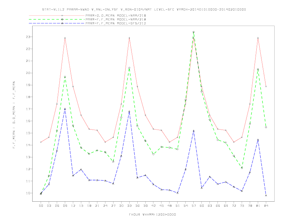Click x-axis forecast hour 81
The image size is (290, 224).
258,206
